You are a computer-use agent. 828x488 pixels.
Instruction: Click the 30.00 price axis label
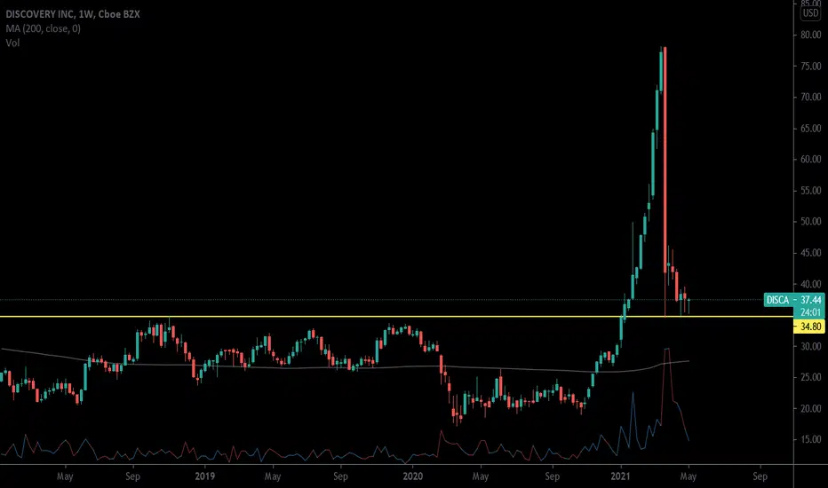pyautogui.click(x=810, y=346)
